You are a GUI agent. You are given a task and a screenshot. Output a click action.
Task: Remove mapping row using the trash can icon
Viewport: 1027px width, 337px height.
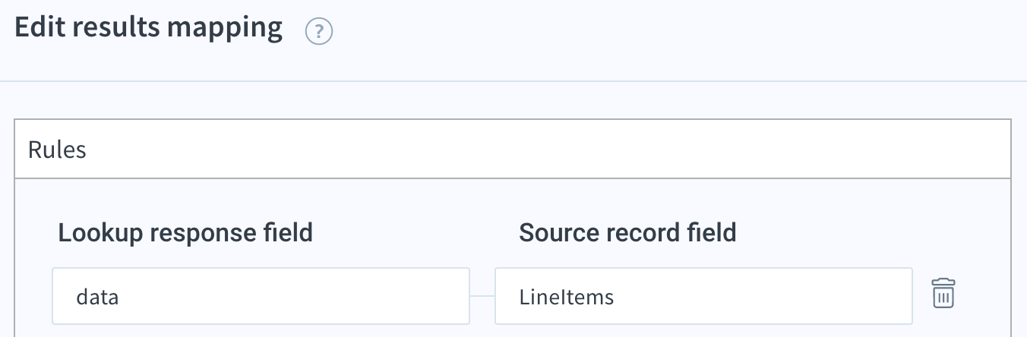click(943, 294)
